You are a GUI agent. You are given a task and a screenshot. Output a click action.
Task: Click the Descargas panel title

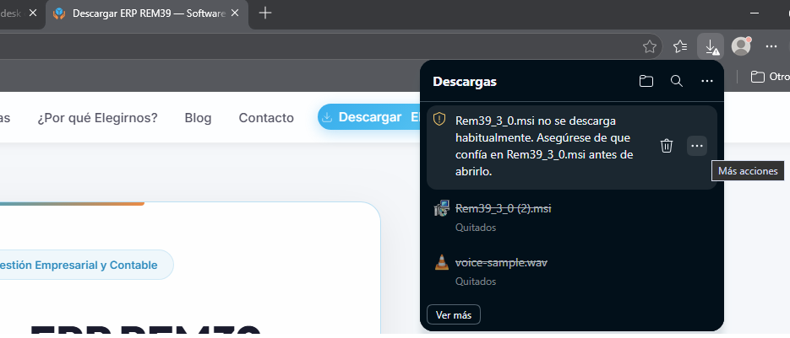[465, 82]
